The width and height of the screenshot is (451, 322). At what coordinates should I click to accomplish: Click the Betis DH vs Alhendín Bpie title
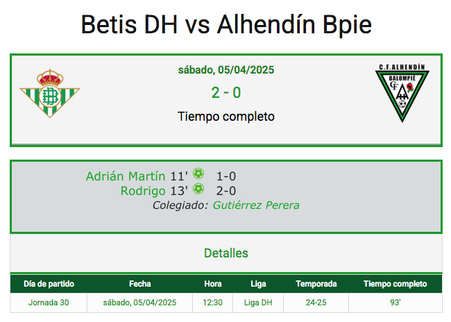pos(226,24)
